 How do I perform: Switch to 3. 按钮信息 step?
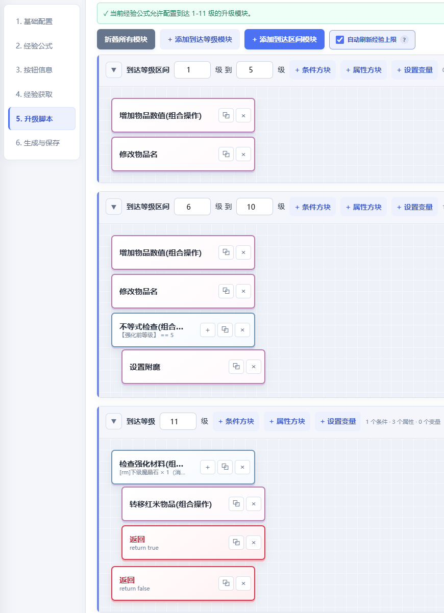(x=42, y=70)
